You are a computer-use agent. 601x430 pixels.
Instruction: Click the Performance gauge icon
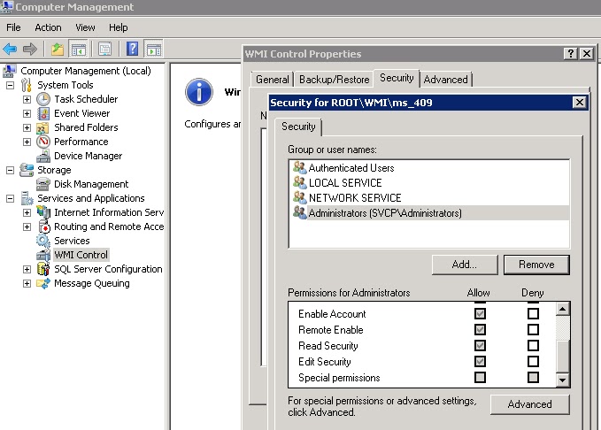coord(42,142)
